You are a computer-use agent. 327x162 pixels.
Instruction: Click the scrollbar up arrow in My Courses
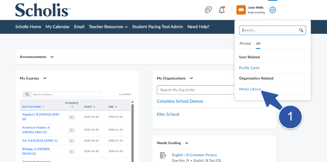tap(132, 102)
